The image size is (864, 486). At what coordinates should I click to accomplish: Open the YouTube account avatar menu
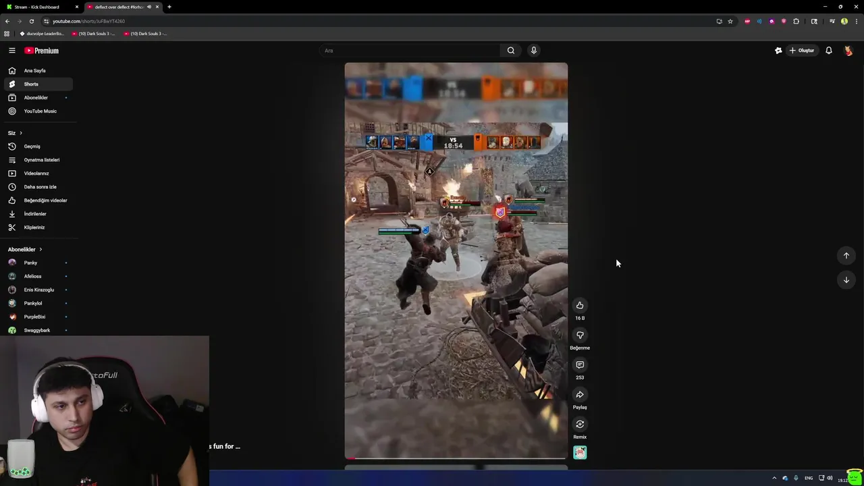click(x=848, y=51)
